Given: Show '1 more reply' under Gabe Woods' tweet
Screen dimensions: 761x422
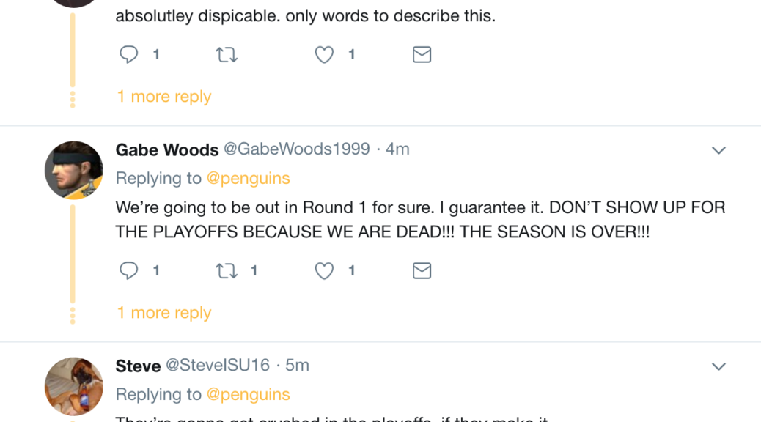Looking at the screenshot, I should click(164, 313).
